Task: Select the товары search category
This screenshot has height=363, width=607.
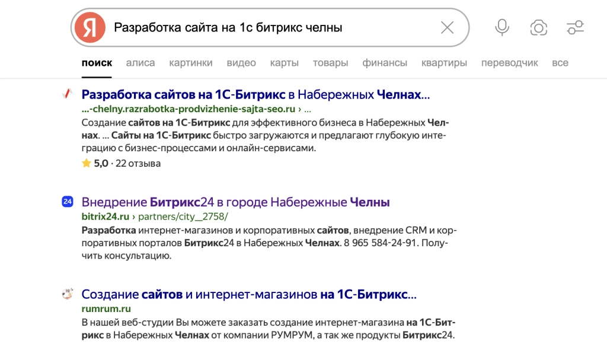Action: [x=330, y=62]
